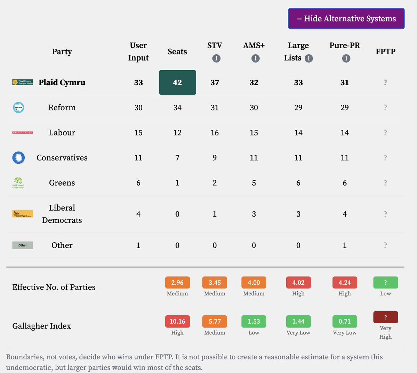This screenshot has height=373, width=417.
Task: Click the 4.24 effective parties badge
Action: [345, 282]
